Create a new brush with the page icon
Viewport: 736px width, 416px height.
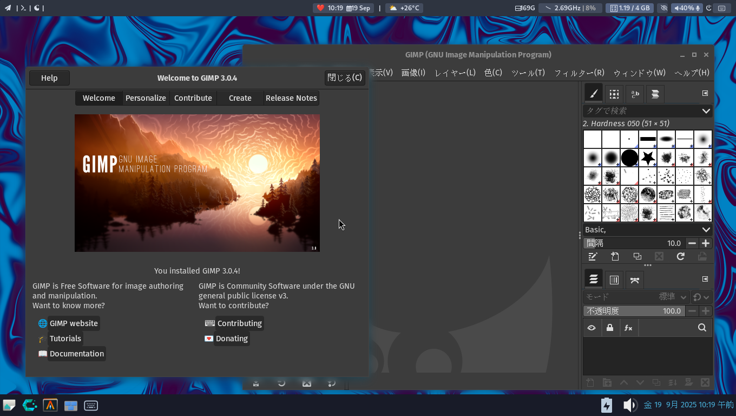click(x=615, y=257)
